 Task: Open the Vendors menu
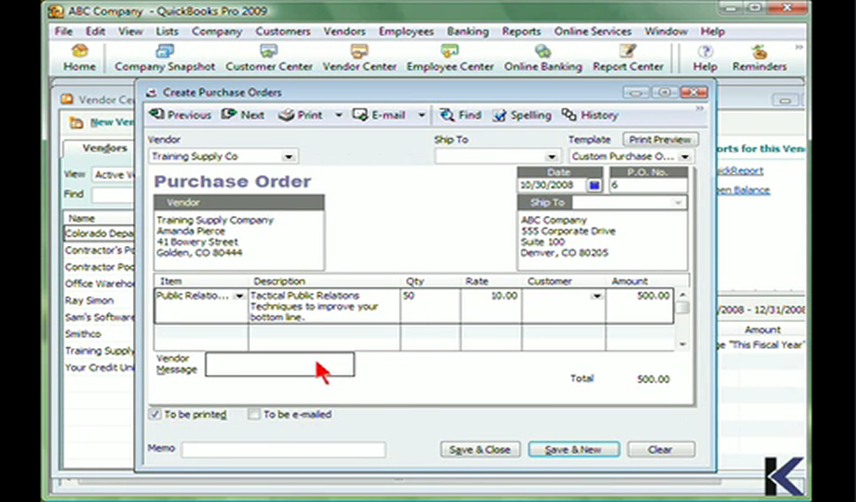tap(344, 31)
